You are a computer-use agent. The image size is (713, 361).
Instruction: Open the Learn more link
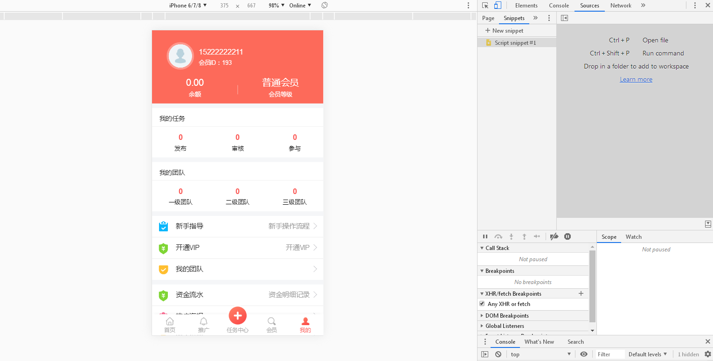click(636, 79)
